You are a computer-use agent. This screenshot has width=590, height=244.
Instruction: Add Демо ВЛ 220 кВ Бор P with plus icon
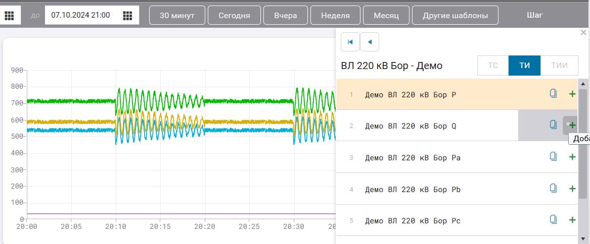point(572,94)
